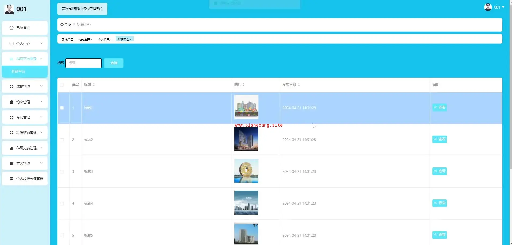Click the 科研竞赛管理 bar chart icon

(11, 148)
